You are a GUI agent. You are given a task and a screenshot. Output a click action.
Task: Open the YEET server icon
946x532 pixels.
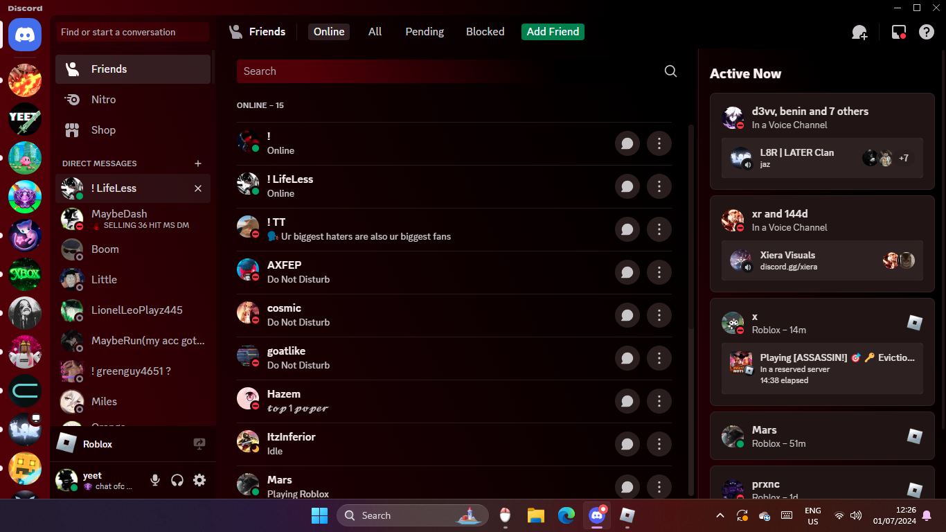tap(25, 119)
